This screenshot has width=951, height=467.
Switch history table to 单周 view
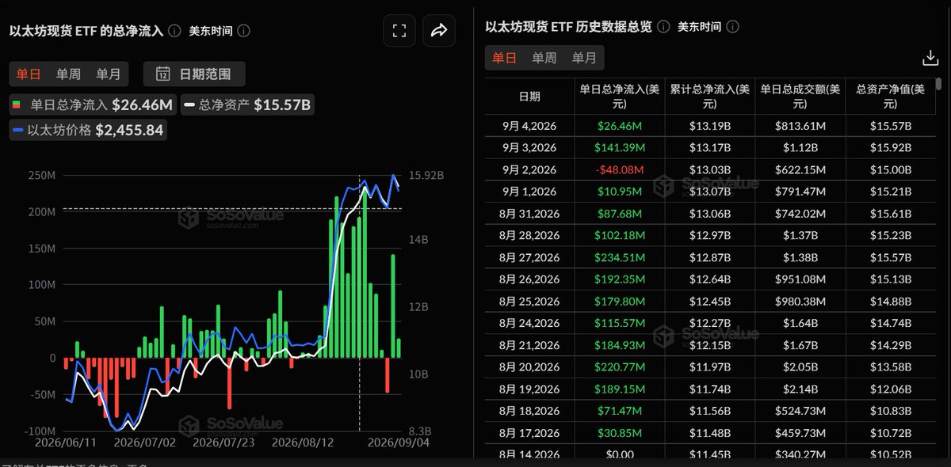(544, 58)
